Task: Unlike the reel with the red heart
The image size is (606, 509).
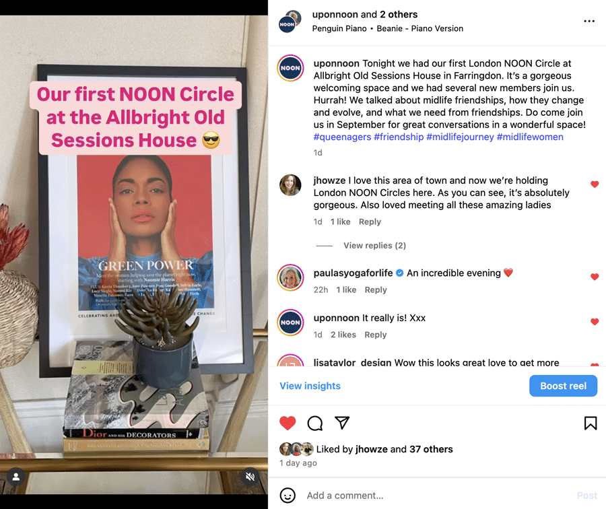Action: tap(288, 423)
